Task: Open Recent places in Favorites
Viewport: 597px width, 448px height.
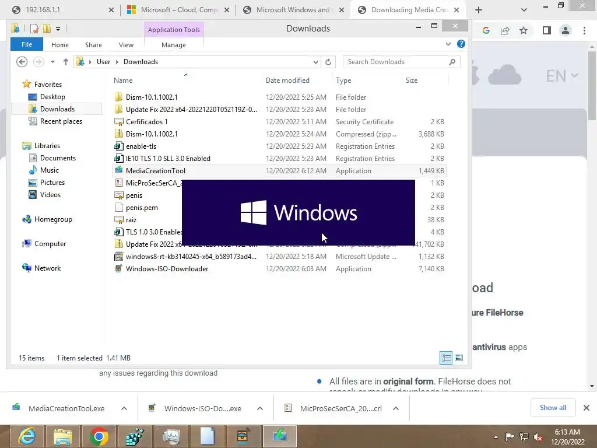Action: point(61,121)
